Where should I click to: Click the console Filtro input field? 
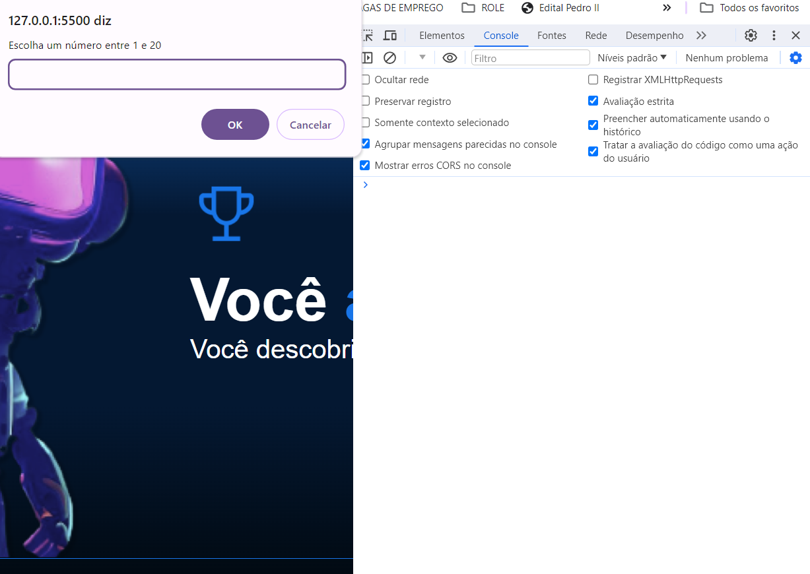click(x=530, y=58)
